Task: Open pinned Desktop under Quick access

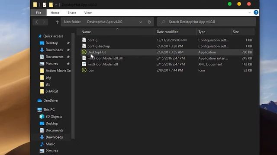Action: (x=52, y=43)
